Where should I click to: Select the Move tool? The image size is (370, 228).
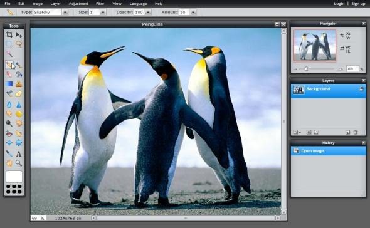[x=19, y=34]
